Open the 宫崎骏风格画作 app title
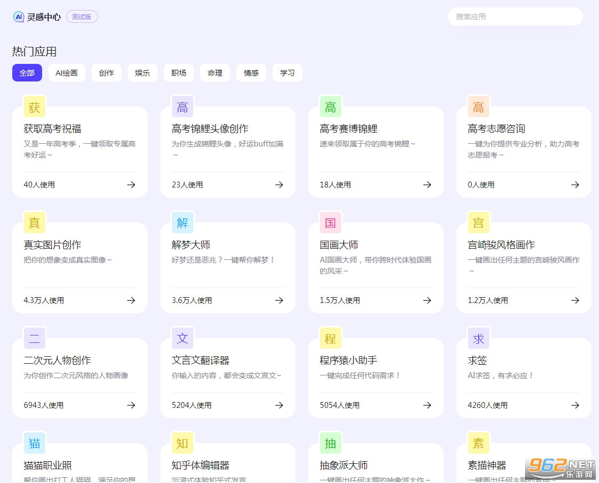Image resolution: width=599 pixels, height=483 pixels. pos(501,244)
